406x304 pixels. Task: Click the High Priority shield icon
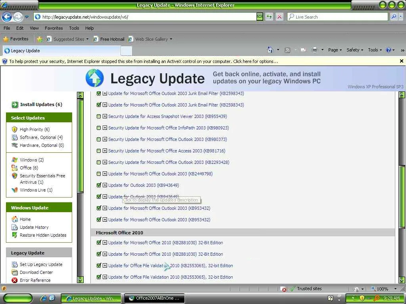pyautogui.click(x=15, y=129)
